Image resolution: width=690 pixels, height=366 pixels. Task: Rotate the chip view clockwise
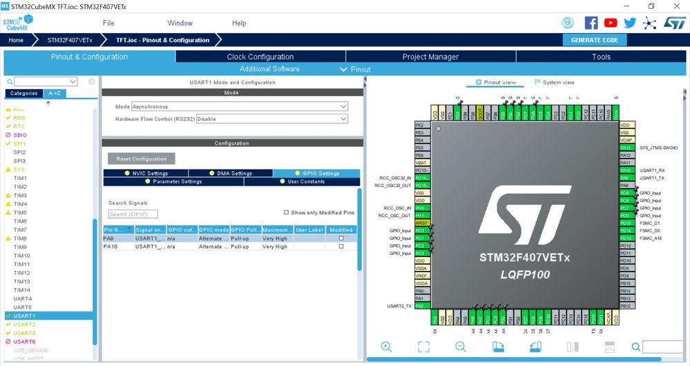coord(498,347)
